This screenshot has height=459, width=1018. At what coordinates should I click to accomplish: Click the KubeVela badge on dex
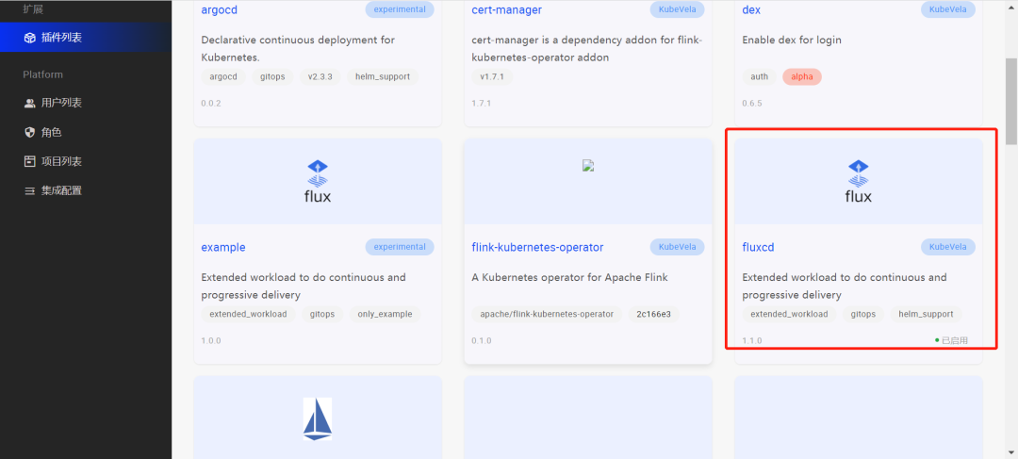948,9
